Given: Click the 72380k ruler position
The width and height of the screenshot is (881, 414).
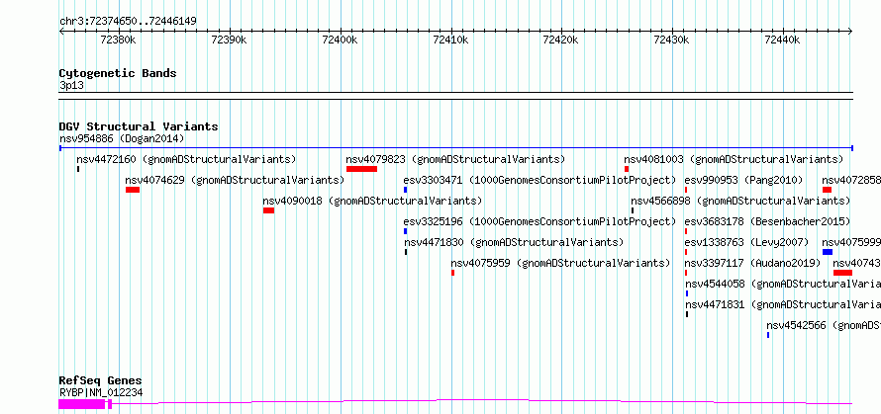Looking at the screenshot, I should 119,40.
